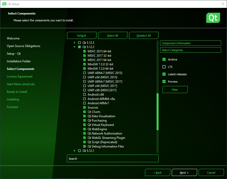Uncheck the Sources component

[x=85, y=108]
